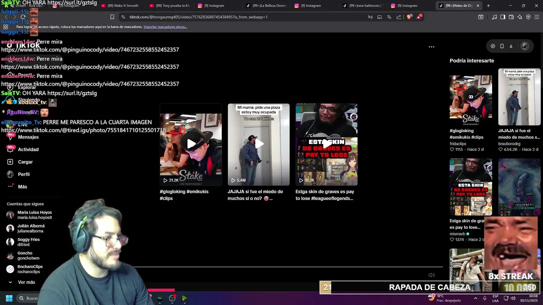Play the 'Estga skin de graves' center video
Image resolution: width=543 pixels, height=305 pixels.
pyautogui.click(x=327, y=144)
